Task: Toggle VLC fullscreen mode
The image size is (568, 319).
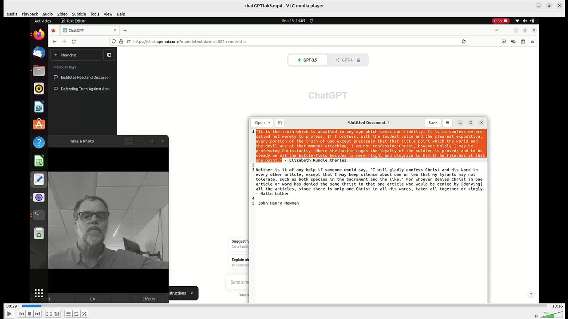Action: [x=49, y=314]
